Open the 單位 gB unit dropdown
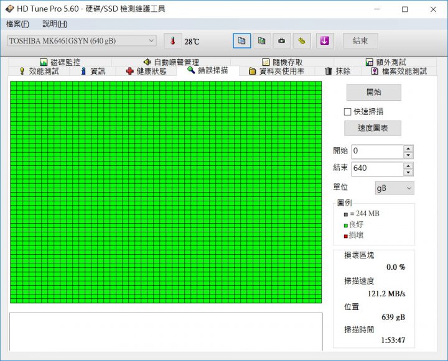 point(394,188)
